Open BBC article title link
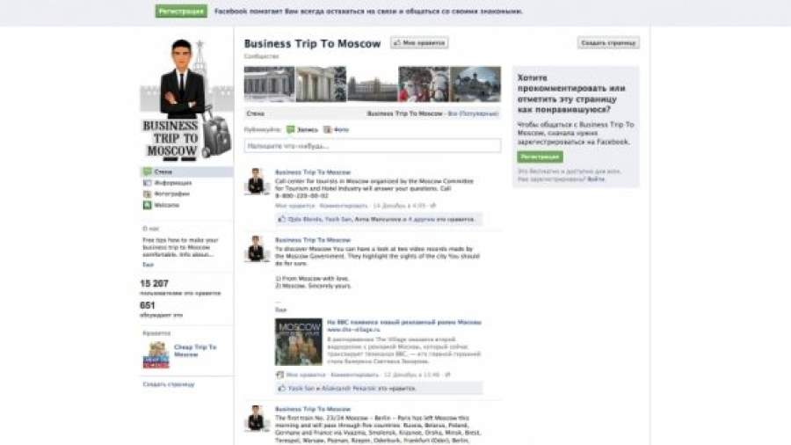Viewport: 791px width, 445px height. click(404, 322)
